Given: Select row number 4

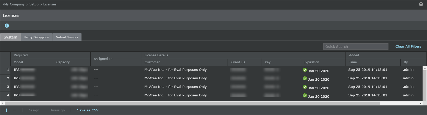Looking at the screenshot, I should pyautogui.click(x=5, y=95).
